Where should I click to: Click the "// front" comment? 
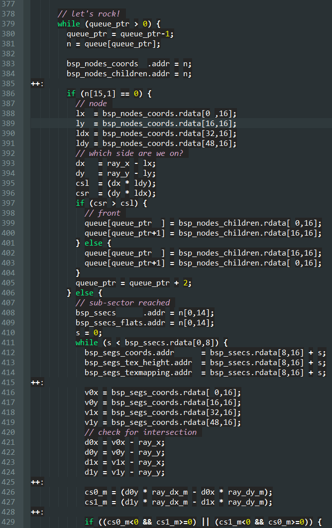[102, 213]
